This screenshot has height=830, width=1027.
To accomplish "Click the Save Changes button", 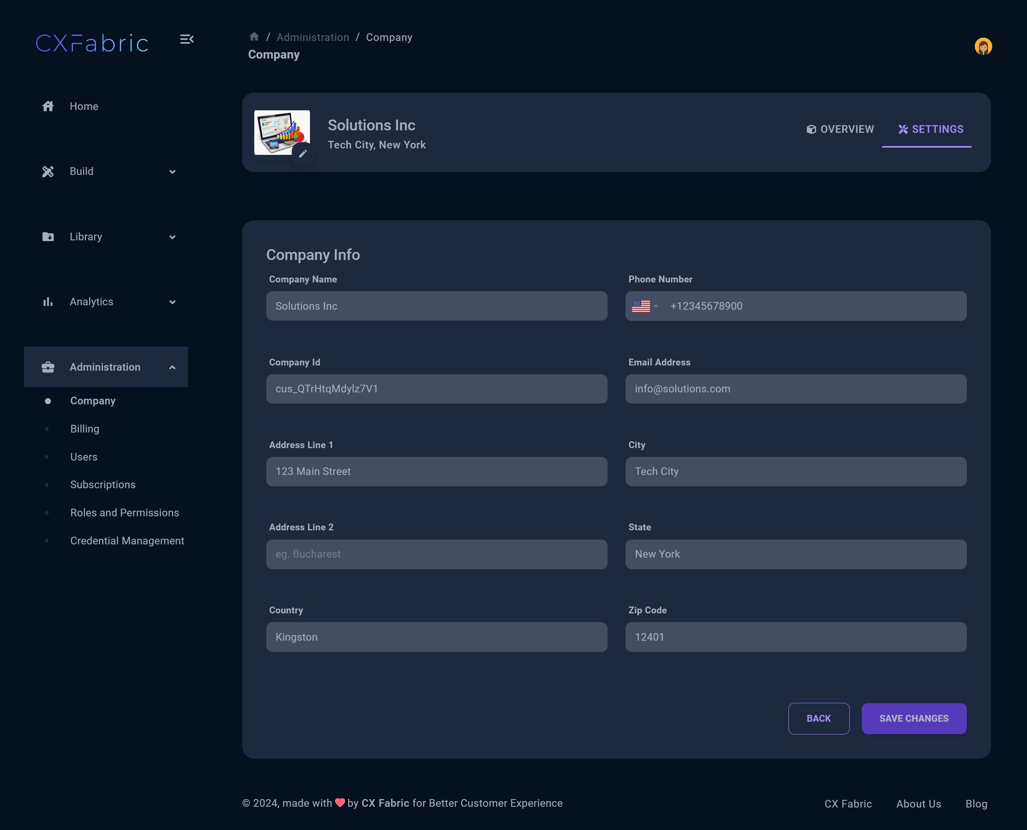I will tap(913, 718).
